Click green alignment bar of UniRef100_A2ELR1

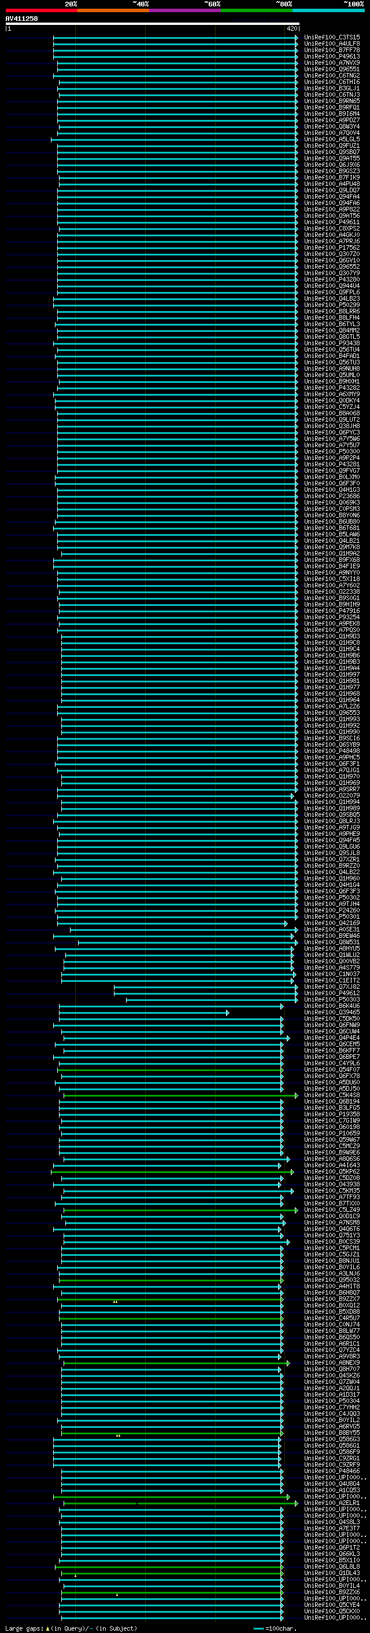click(180, 1503)
